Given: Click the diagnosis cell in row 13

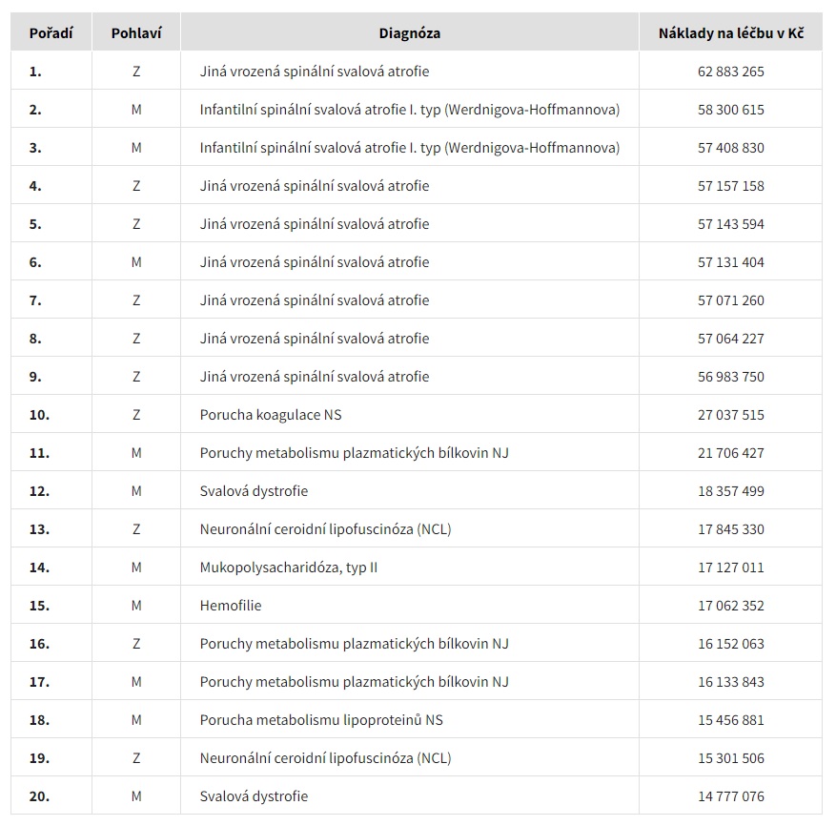Looking at the screenshot, I should tap(325, 529).
